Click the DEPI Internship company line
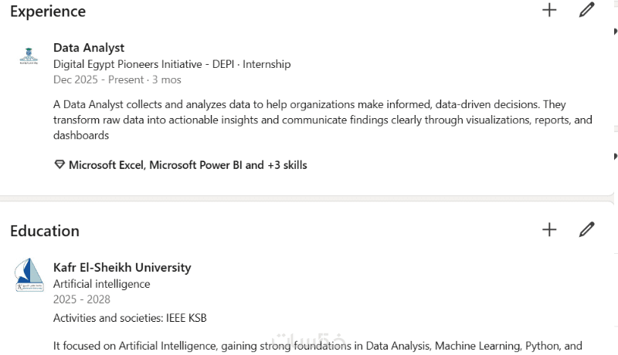Viewport: 618px width, 355px height. [x=171, y=64]
